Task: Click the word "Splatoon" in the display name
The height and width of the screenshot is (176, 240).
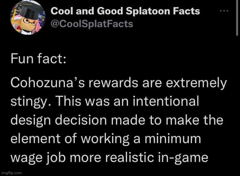Action: (x=148, y=12)
